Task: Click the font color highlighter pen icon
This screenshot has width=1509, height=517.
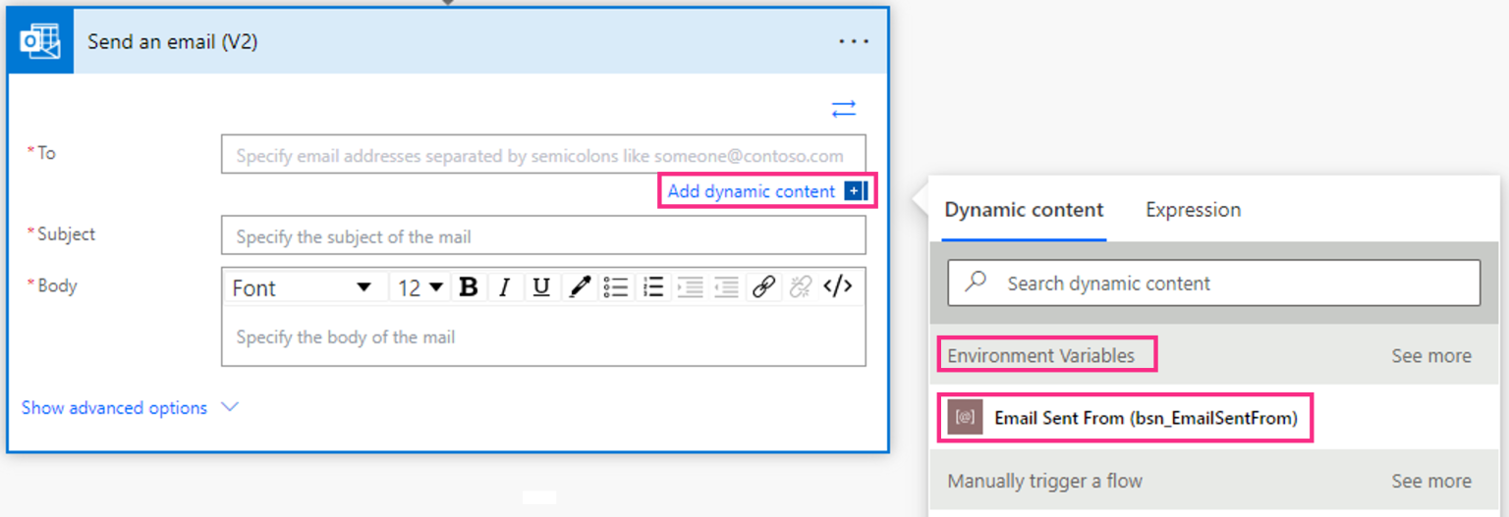Action: coord(579,287)
